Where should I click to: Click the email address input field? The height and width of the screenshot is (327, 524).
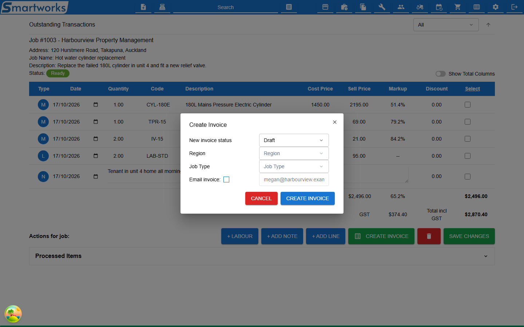click(294, 179)
